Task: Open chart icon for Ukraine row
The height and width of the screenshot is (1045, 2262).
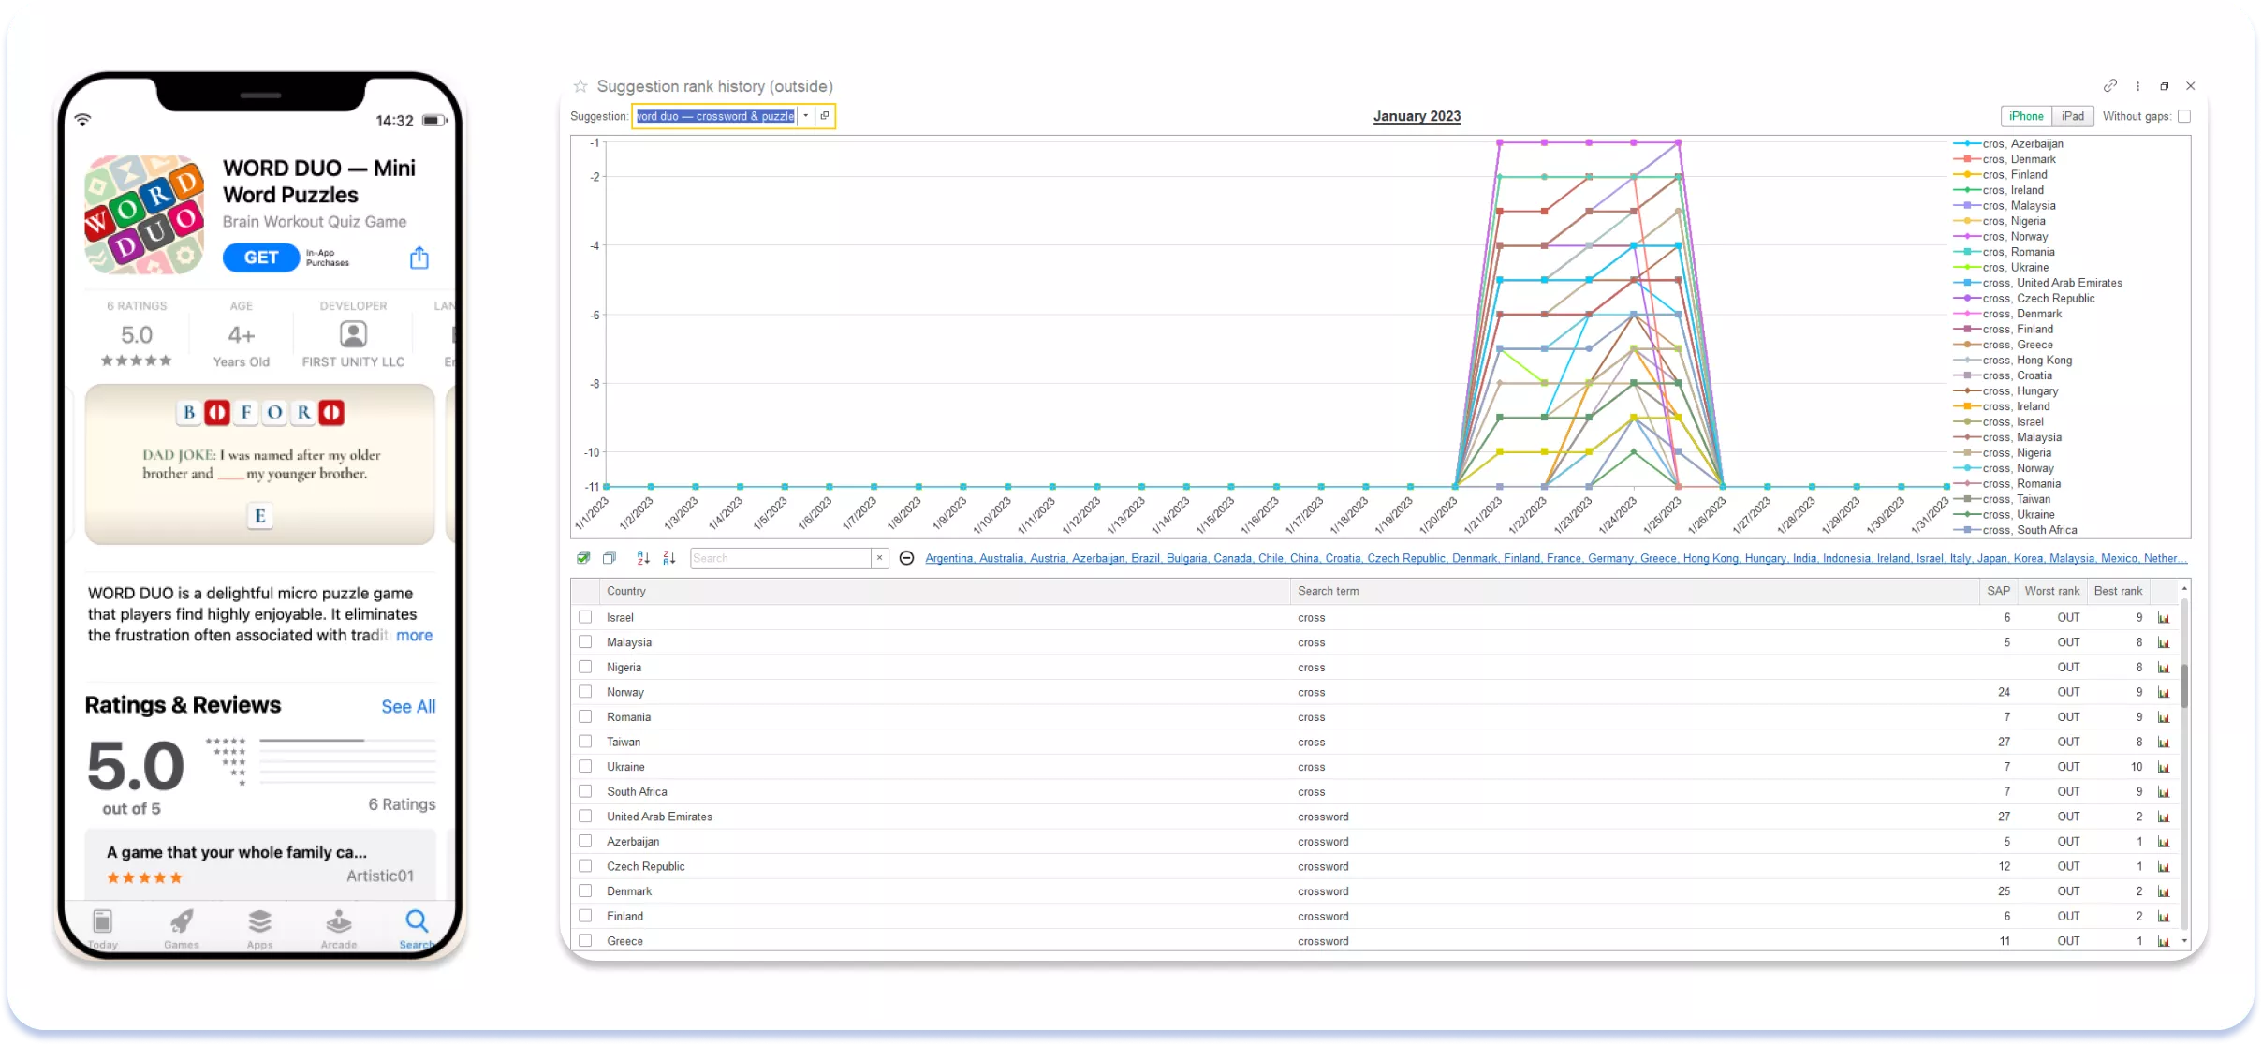Action: [2164, 767]
